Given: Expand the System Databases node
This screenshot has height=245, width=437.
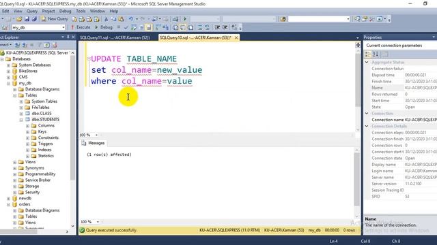Looking at the screenshot, I should 8,65.
